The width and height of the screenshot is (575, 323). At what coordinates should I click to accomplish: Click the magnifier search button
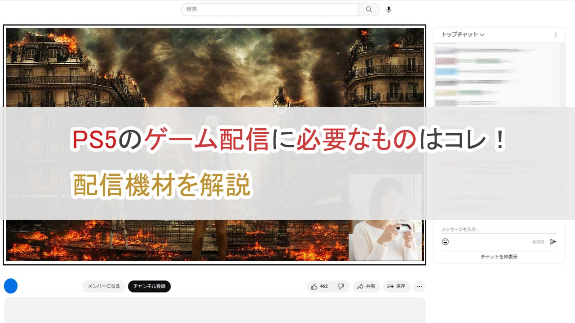point(369,9)
